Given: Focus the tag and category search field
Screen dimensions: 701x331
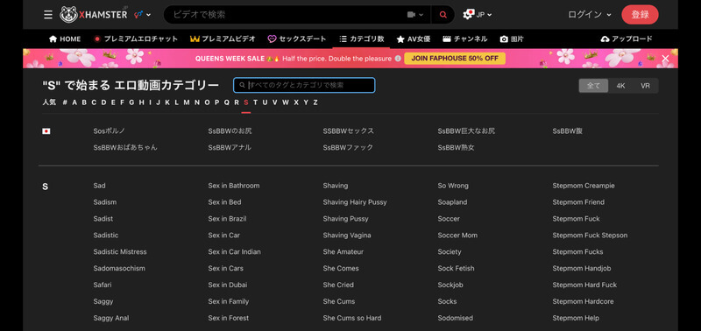Looking at the screenshot, I should click(304, 85).
